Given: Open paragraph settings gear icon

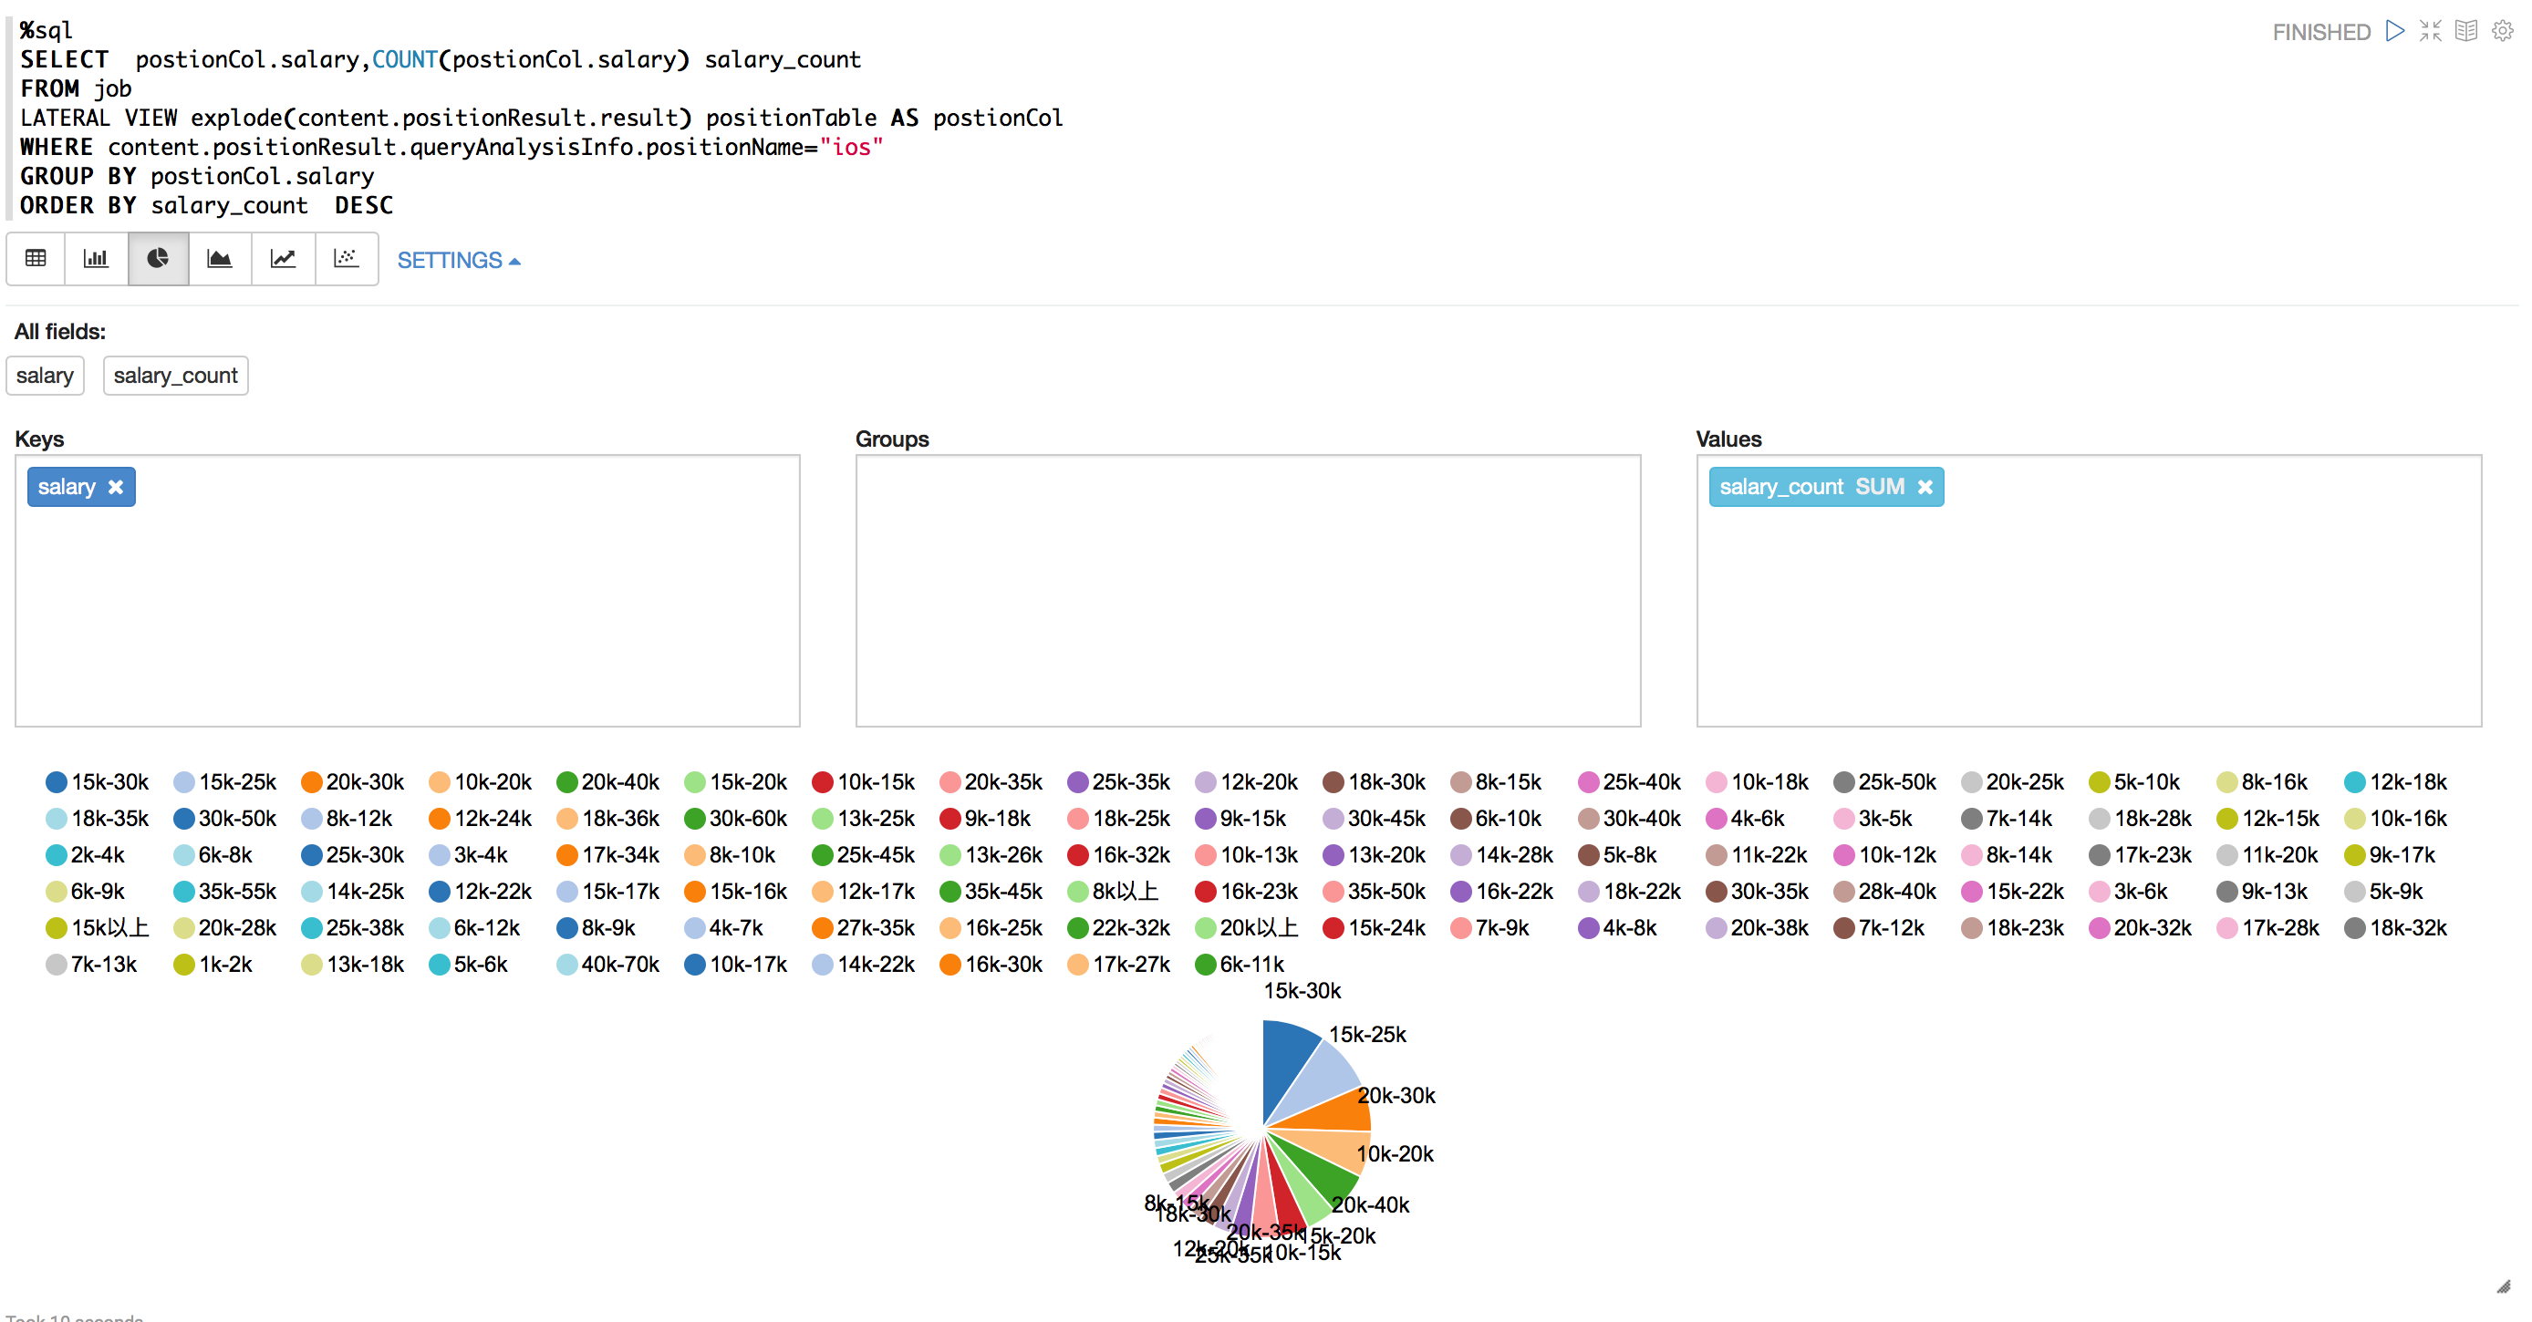Looking at the screenshot, I should pyautogui.click(x=2503, y=31).
